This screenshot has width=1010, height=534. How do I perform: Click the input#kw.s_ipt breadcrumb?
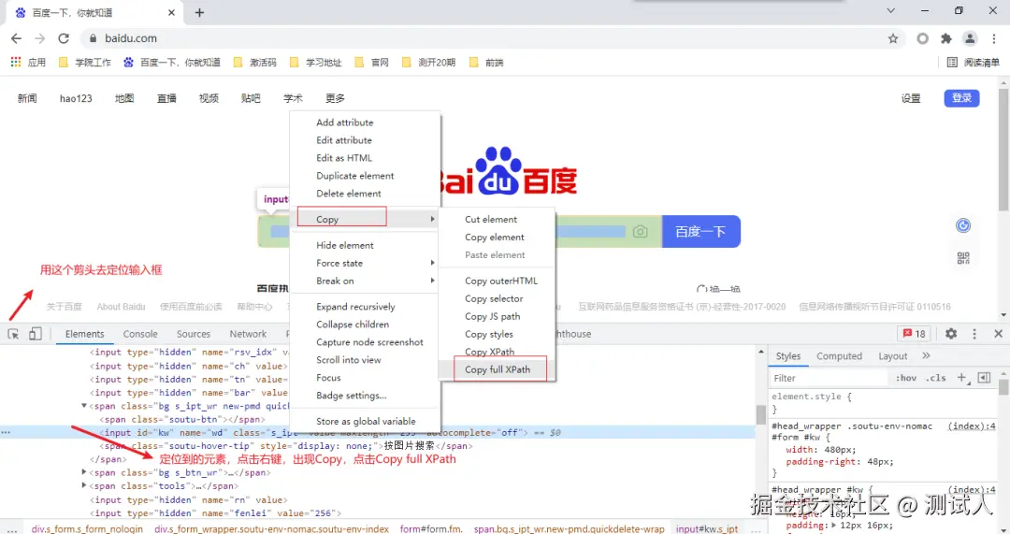[x=707, y=528]
